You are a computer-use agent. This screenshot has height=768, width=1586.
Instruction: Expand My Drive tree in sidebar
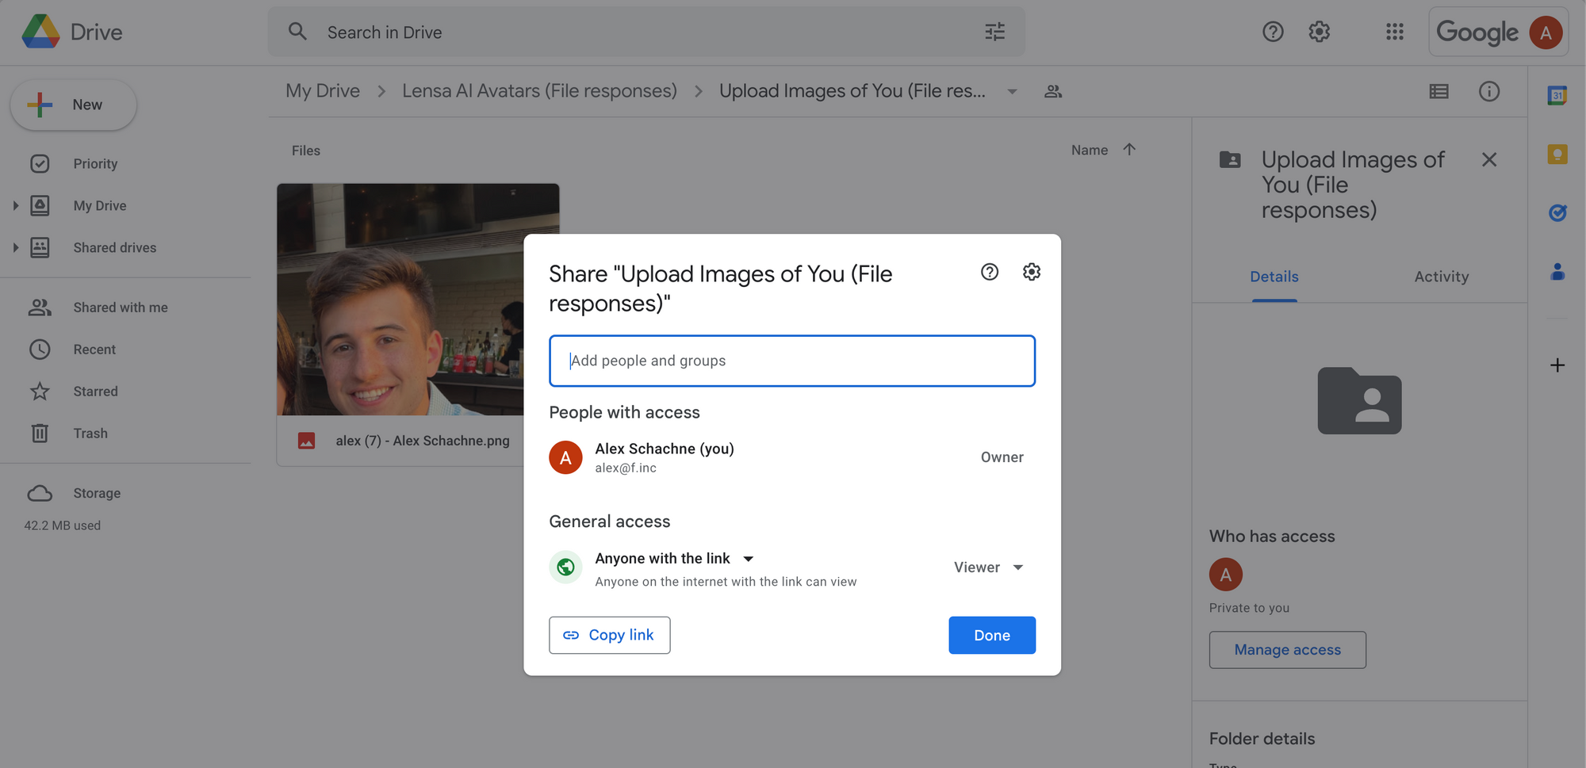pos(15,206)
